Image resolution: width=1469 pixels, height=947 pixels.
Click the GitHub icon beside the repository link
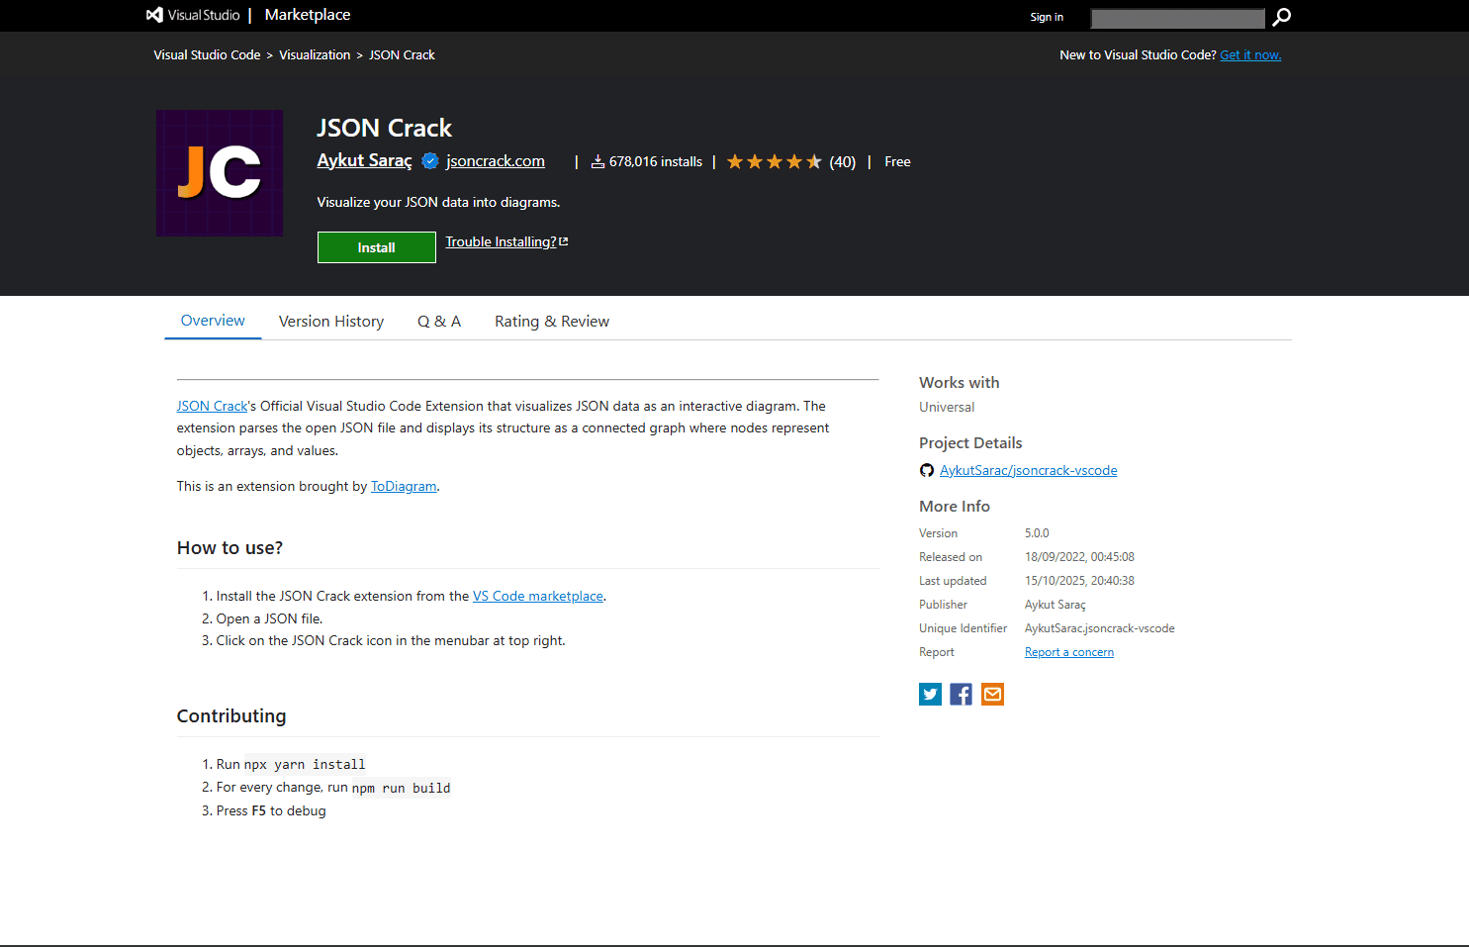(x=926, y=470)
